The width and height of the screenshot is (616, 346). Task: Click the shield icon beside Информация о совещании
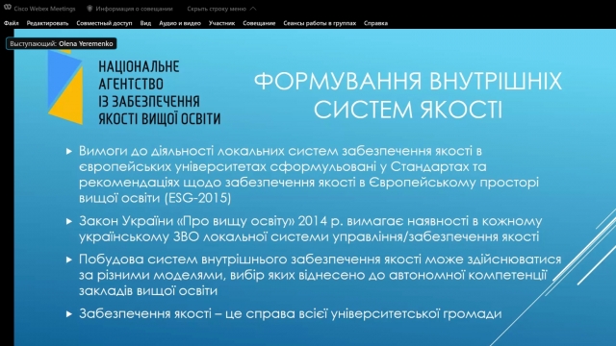point(90,9)
